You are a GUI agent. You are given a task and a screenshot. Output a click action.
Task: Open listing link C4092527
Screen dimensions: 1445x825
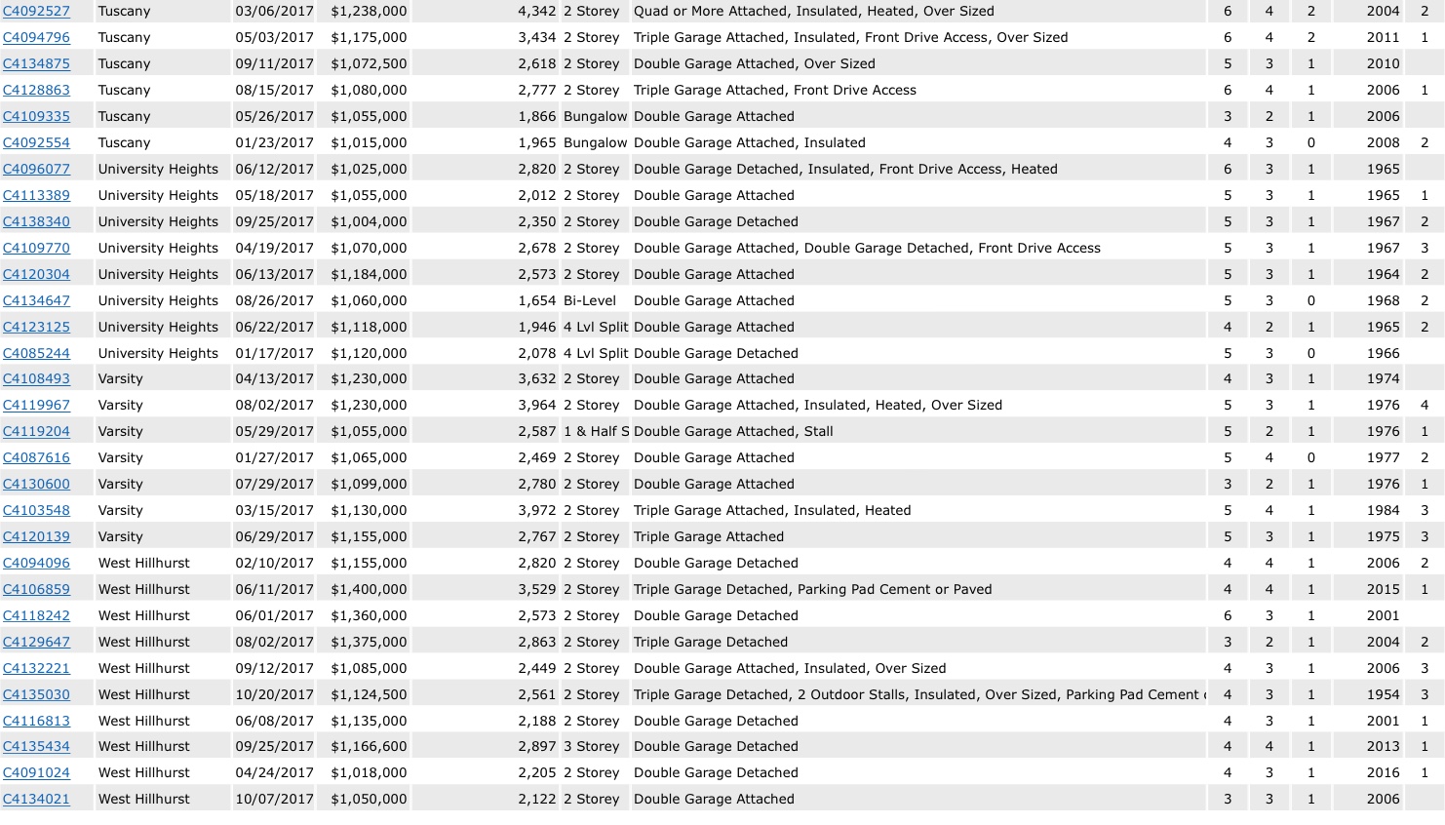point(36,12)
